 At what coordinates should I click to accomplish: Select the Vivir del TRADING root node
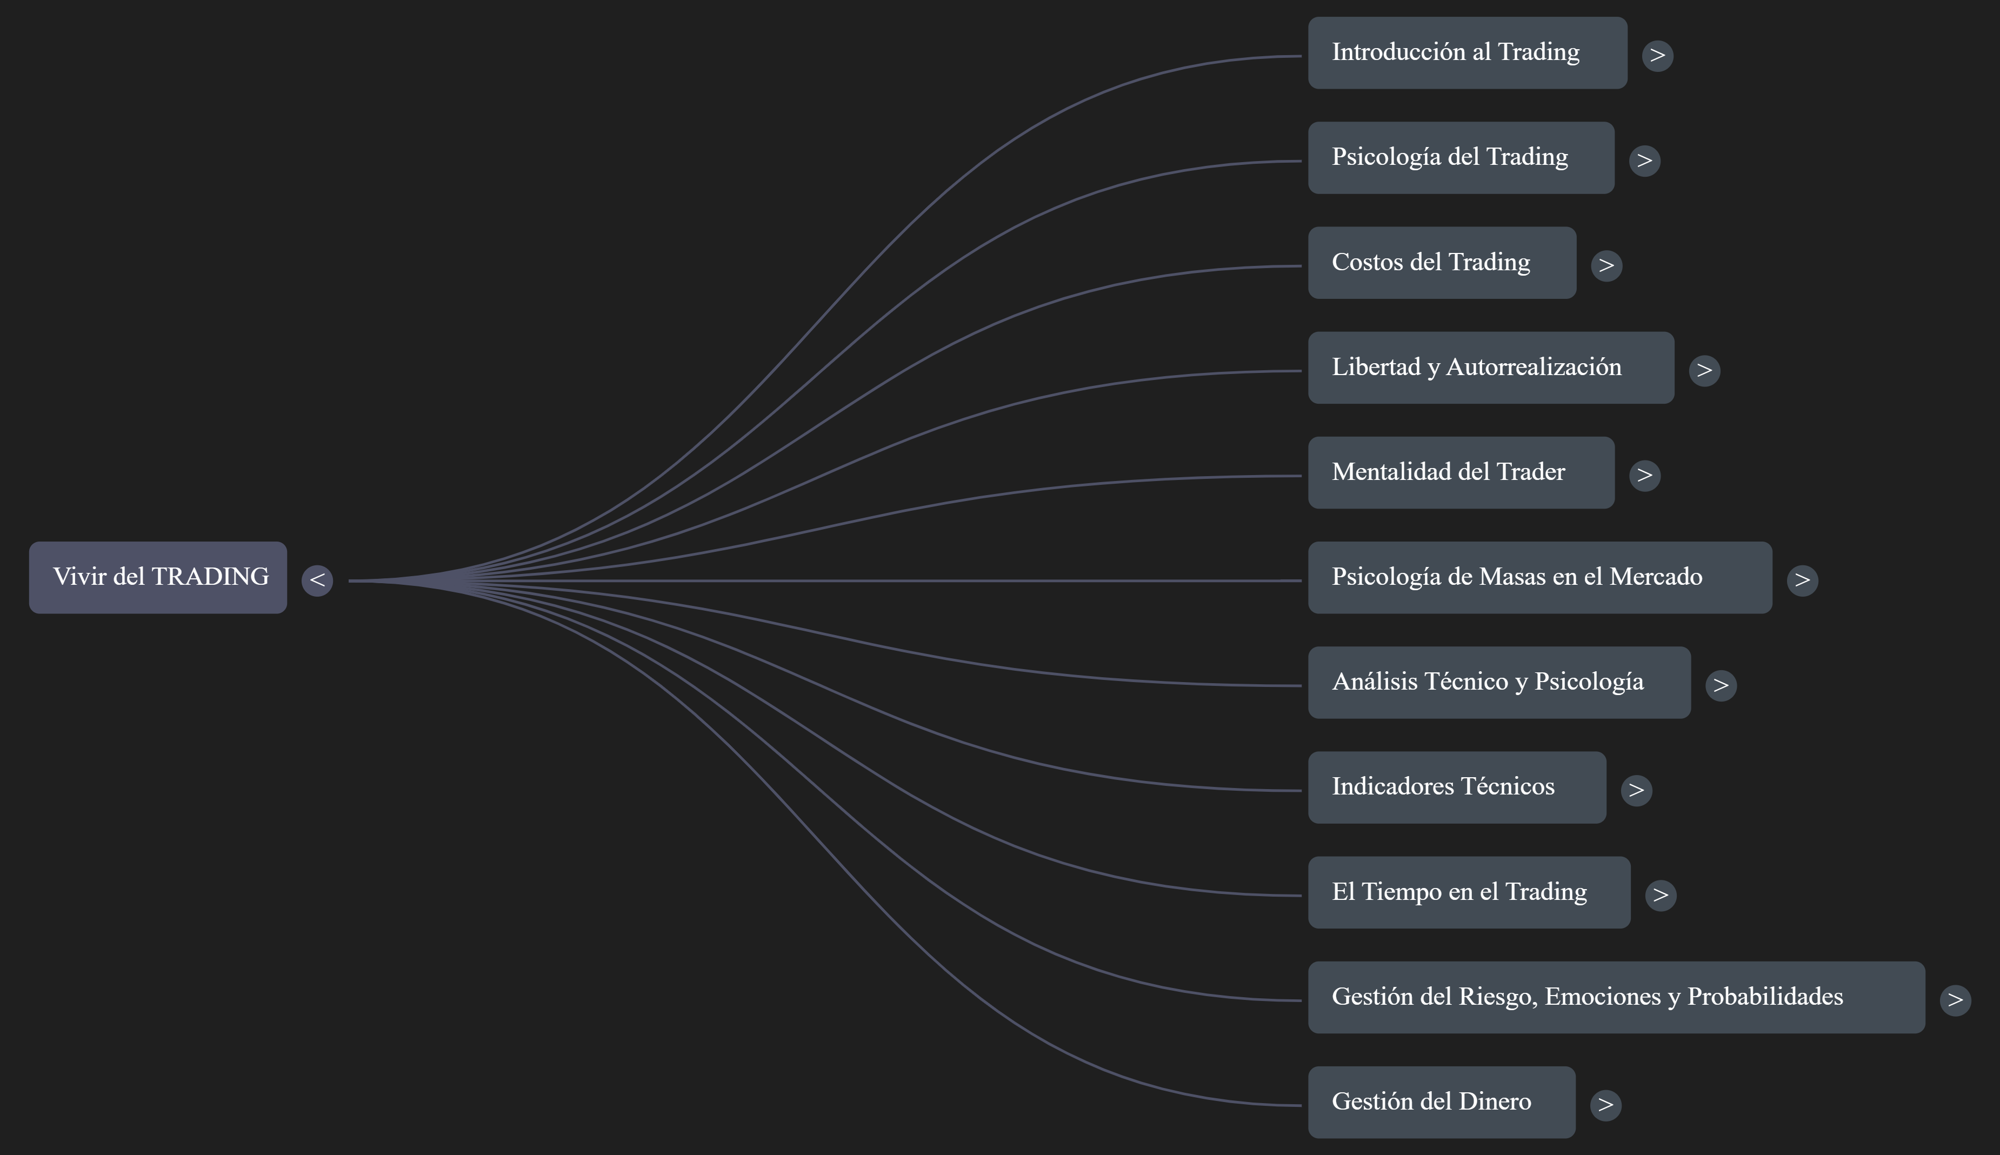pos(158,577)
